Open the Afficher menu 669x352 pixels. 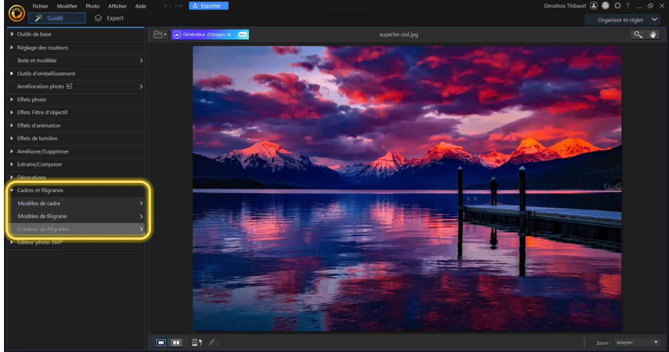(118, 6)
